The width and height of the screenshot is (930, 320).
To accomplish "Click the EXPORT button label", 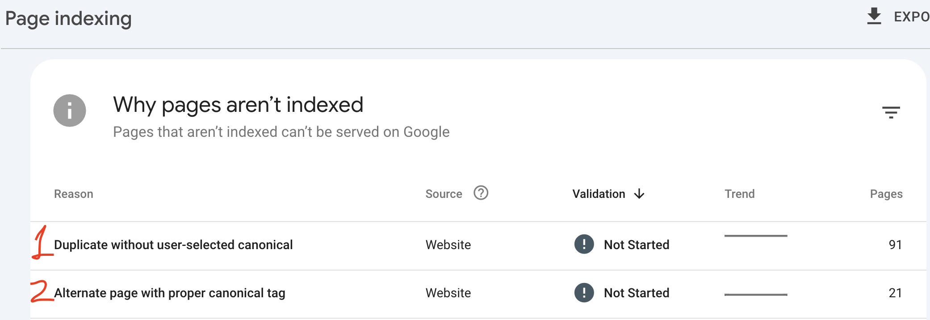I will [x=911, y=17].
